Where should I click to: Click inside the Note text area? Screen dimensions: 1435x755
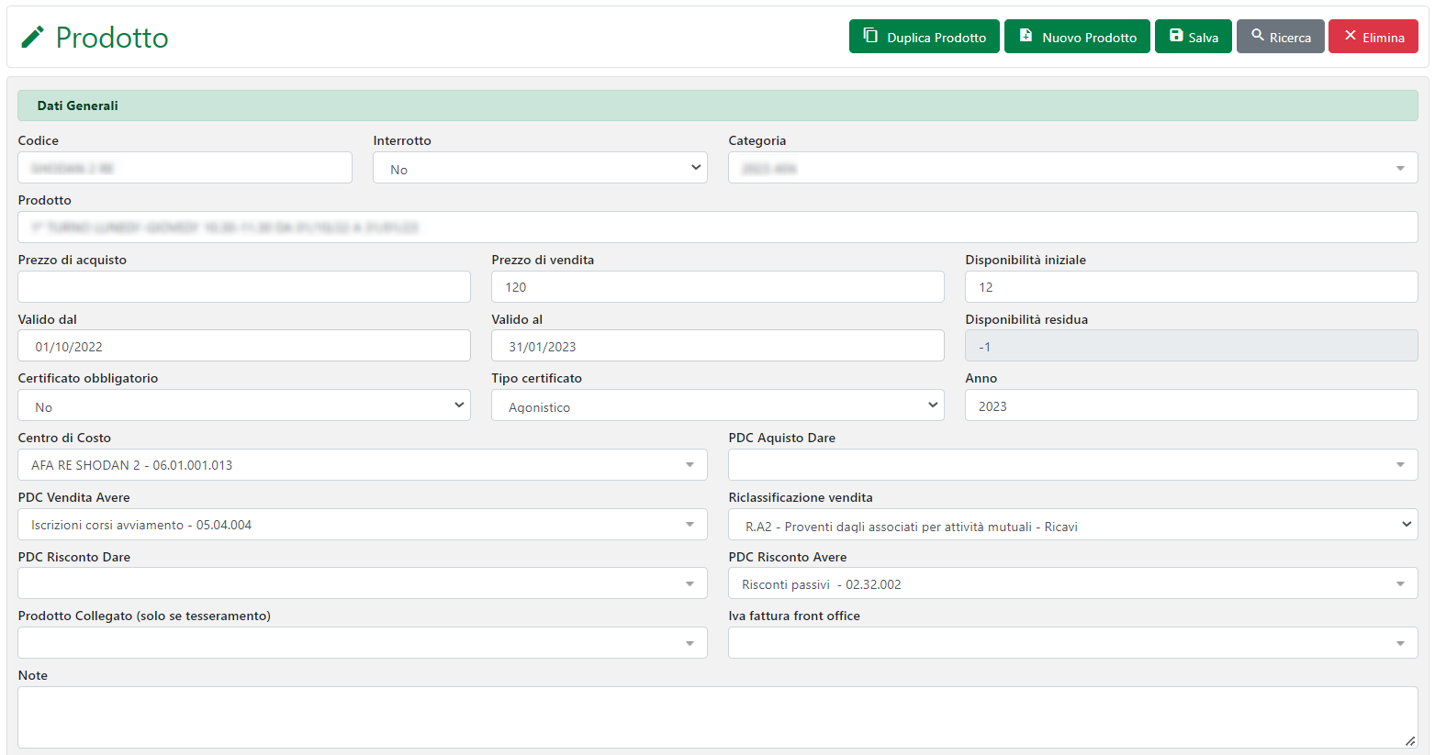(716, 716)
